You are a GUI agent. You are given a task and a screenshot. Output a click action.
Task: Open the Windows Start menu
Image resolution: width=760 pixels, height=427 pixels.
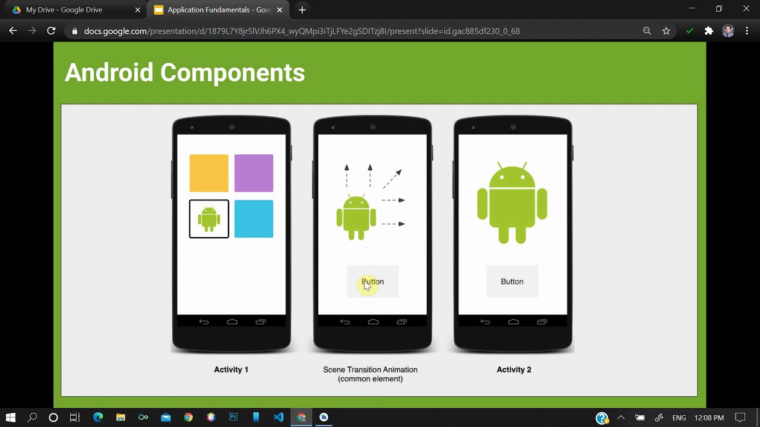(11, 418)
